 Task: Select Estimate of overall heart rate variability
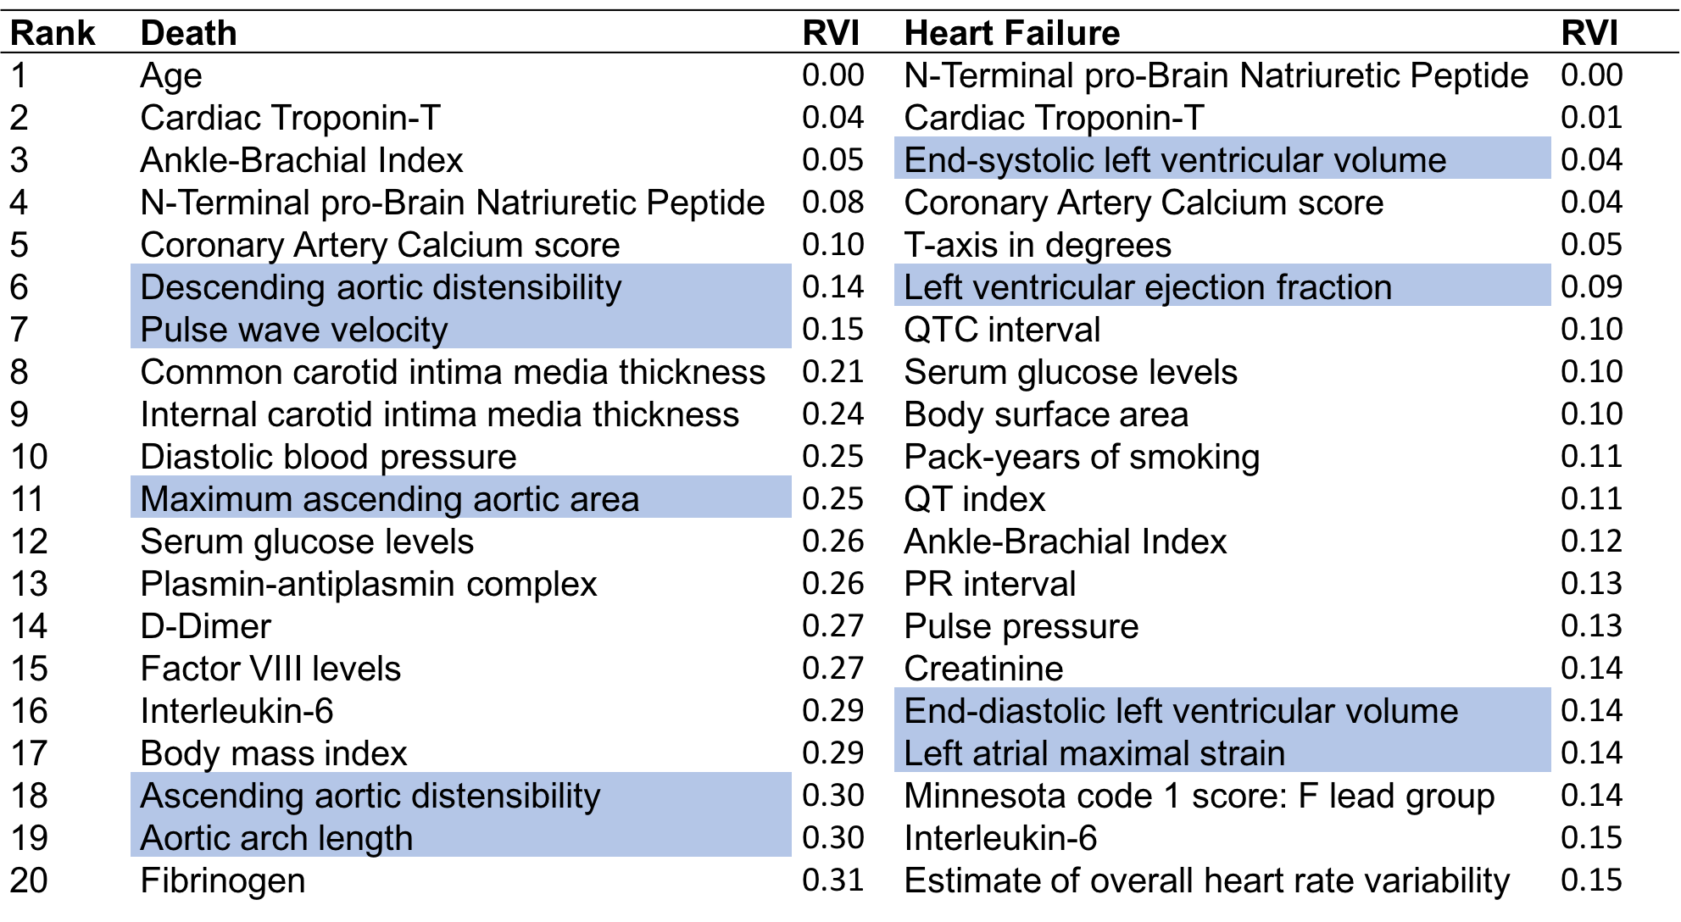coord(1206,880)
